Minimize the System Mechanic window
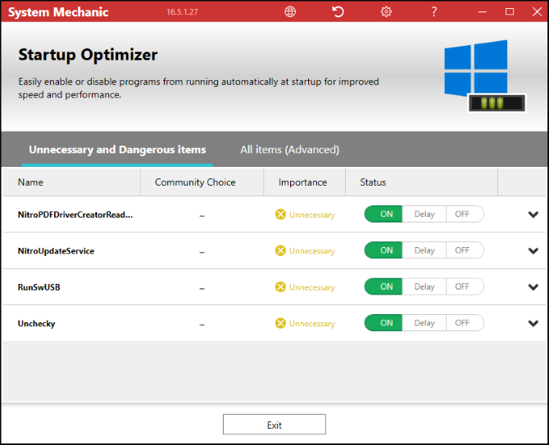The width and height of the screenshot is (549, 445). (x=483, y=11)
